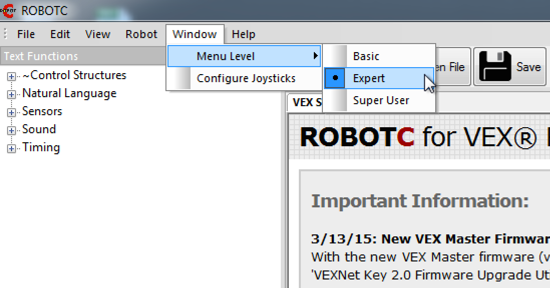Select the ~Control Structures tree item
Viewport: 550px width, 288px height.
[74, 75]
